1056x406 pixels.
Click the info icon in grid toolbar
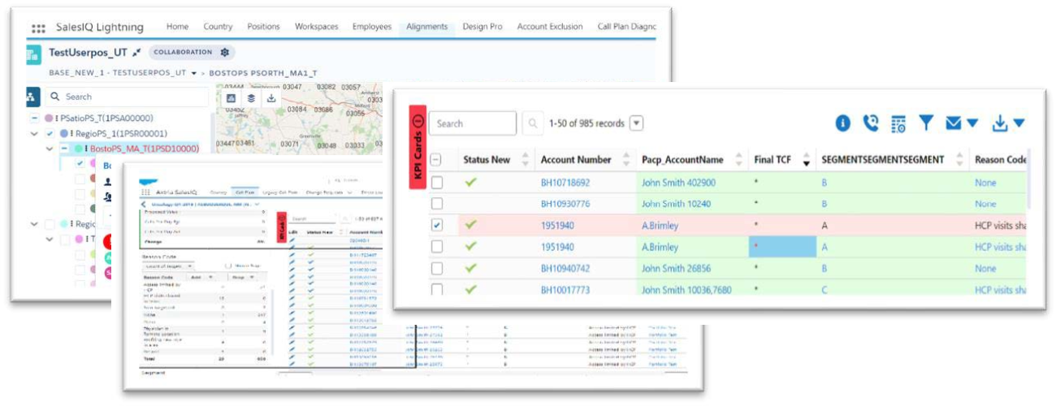[x=842, y=123]
